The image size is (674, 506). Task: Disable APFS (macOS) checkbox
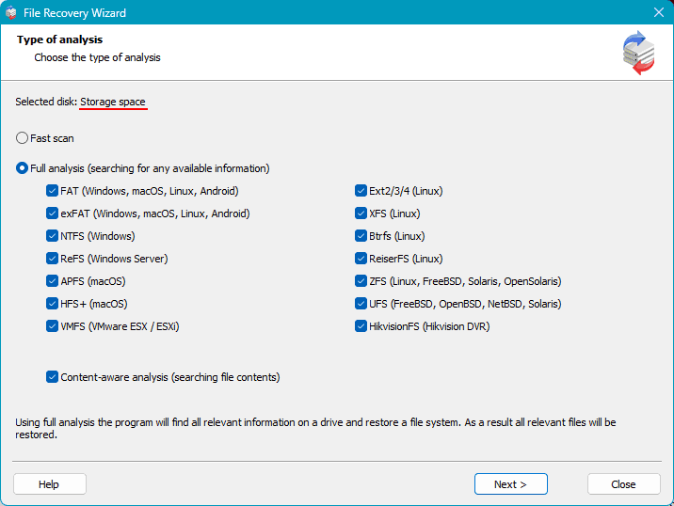pos(52,281)
